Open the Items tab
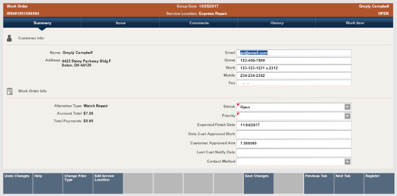 pyautogui.click(x=121, y=23)
